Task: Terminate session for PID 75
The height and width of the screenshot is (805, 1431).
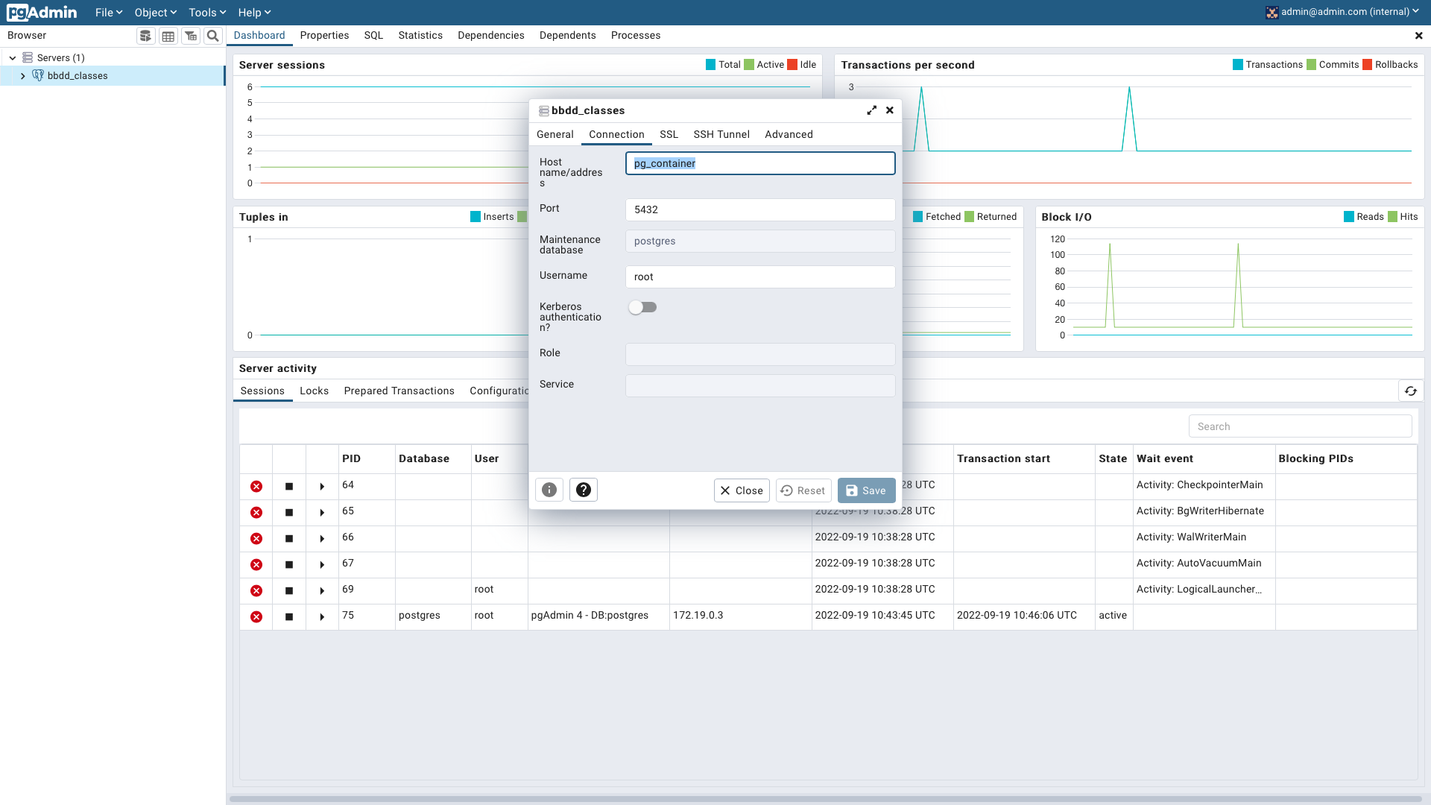Action: click(x=256, y=616)
